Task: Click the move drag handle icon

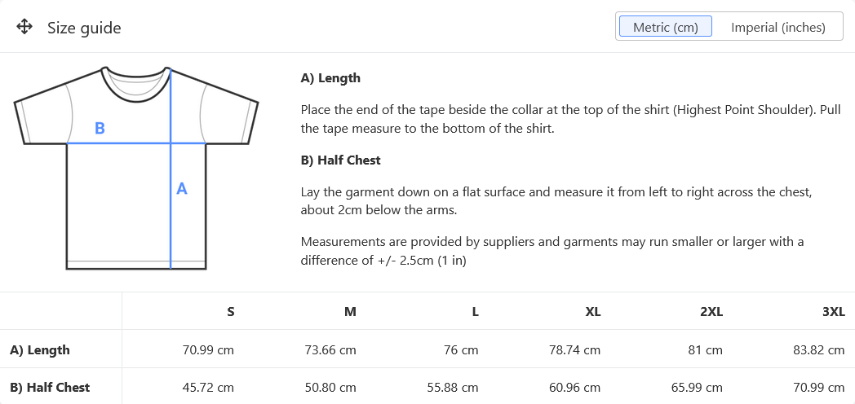Action: (x=24, y=28)
